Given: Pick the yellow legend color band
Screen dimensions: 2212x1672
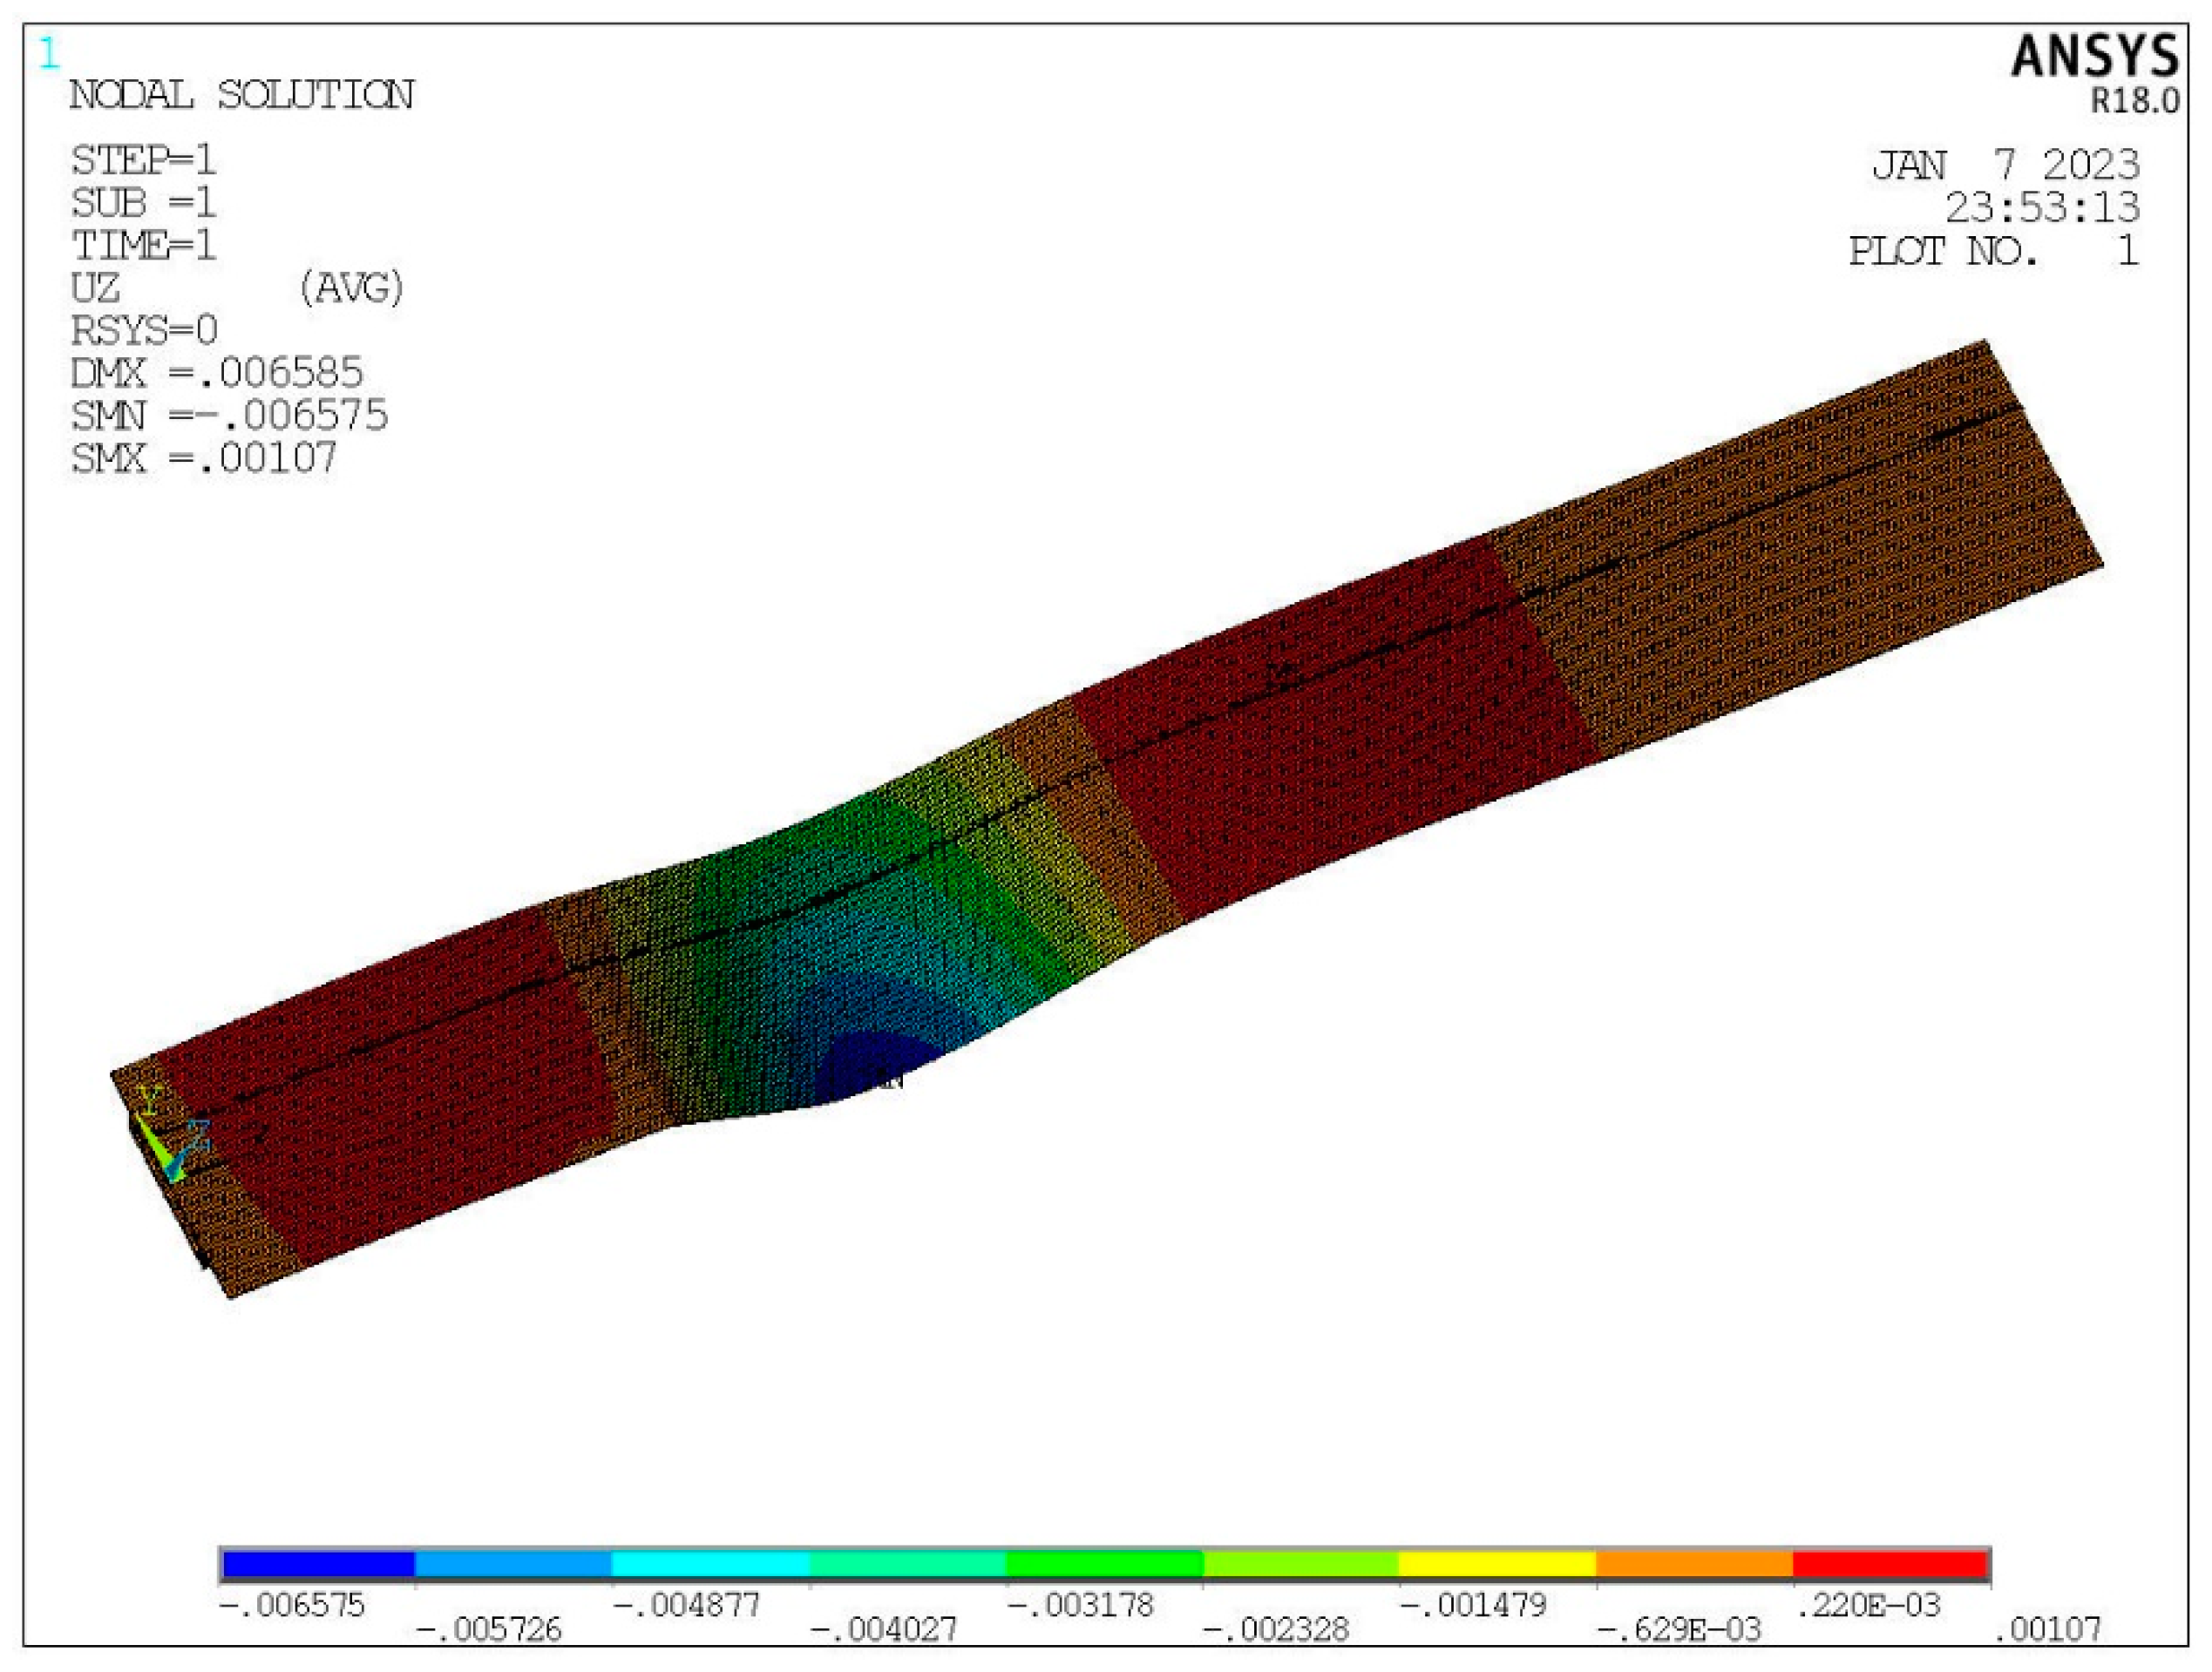Looking at the screenshot, I should click(1496, 1563).
